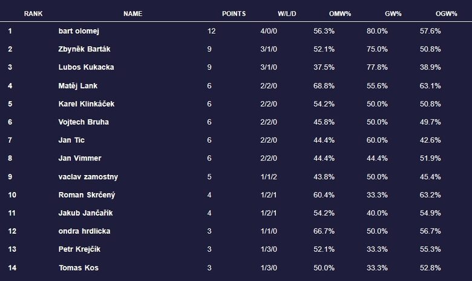
Task: Open Jakub Jančařík's entry
Action: tap(84, 213)
